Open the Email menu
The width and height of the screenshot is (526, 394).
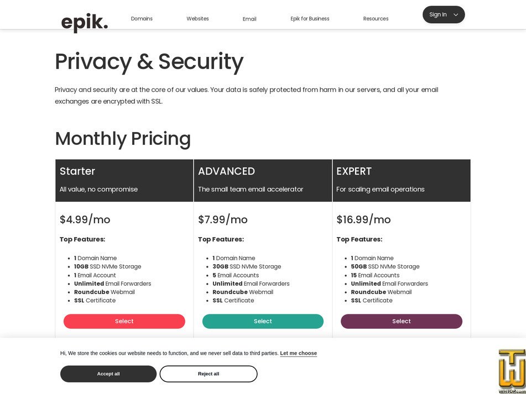[x=249, y=19]
